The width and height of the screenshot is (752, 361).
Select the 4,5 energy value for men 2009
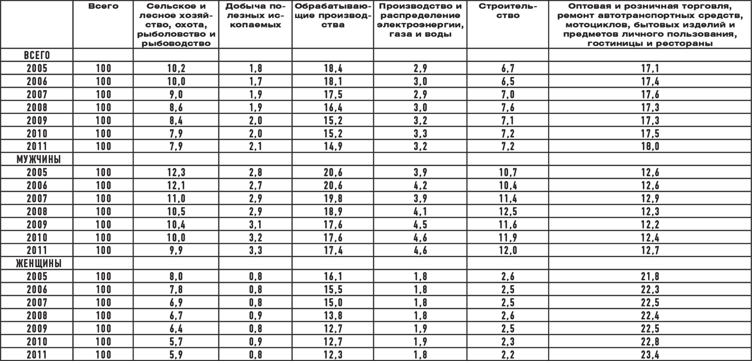click(x=420, y=225)
